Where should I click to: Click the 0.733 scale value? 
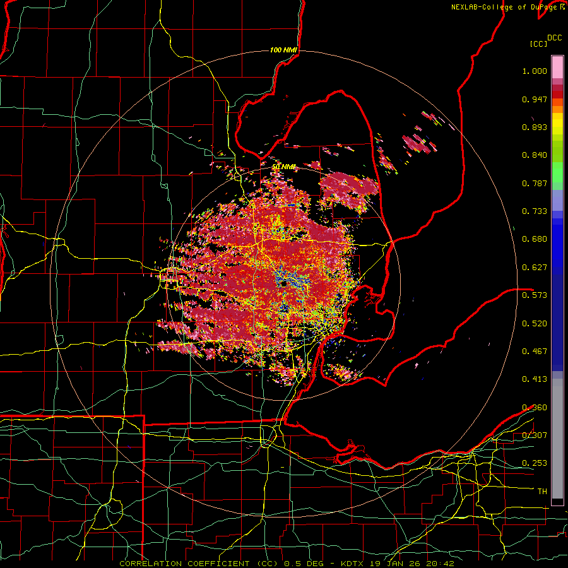coord(535,211)
